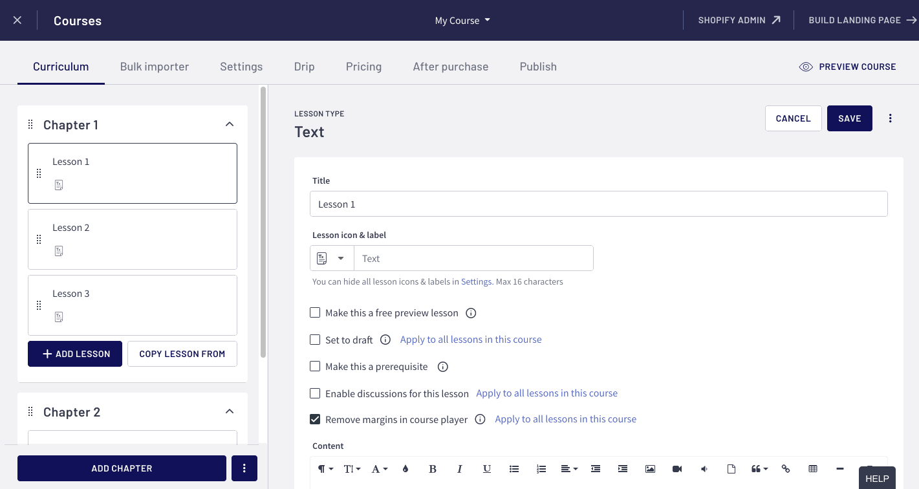The width and height of the screenshot is (919, 489).
Task: Switch to Bulk importer tab
Action: pos(155,66)
